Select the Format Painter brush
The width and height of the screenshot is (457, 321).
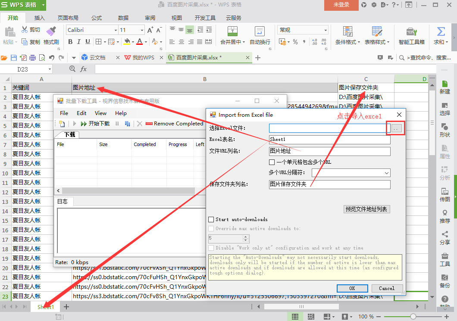point(51,31)
